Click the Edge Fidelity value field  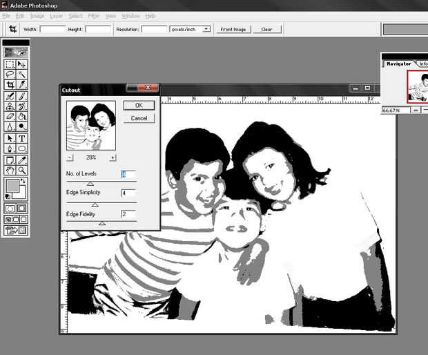click(x=128, y=215)
